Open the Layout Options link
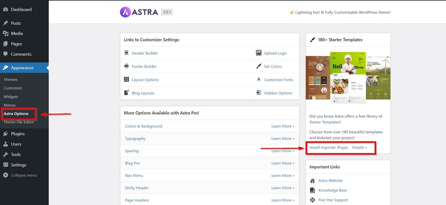Viewport: 446px width, 205px height. [x=145, y=80]
